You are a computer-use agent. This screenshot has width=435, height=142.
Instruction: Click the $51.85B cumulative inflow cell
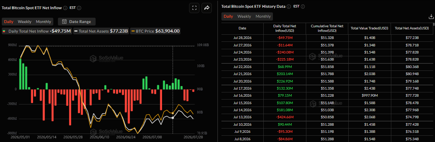(x=327, y=67)
